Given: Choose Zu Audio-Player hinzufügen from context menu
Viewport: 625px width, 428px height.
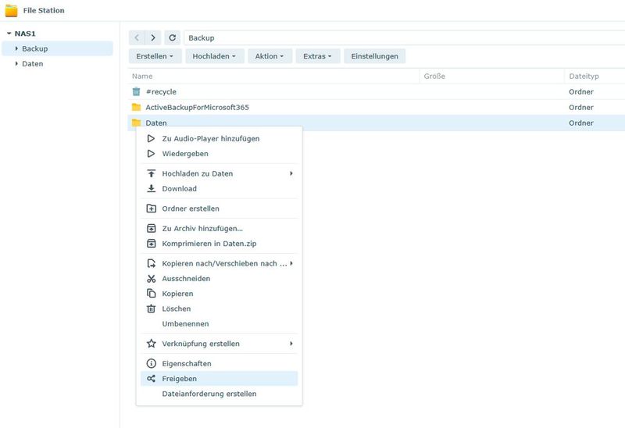Looking at the screenshot, I should 220,139.
